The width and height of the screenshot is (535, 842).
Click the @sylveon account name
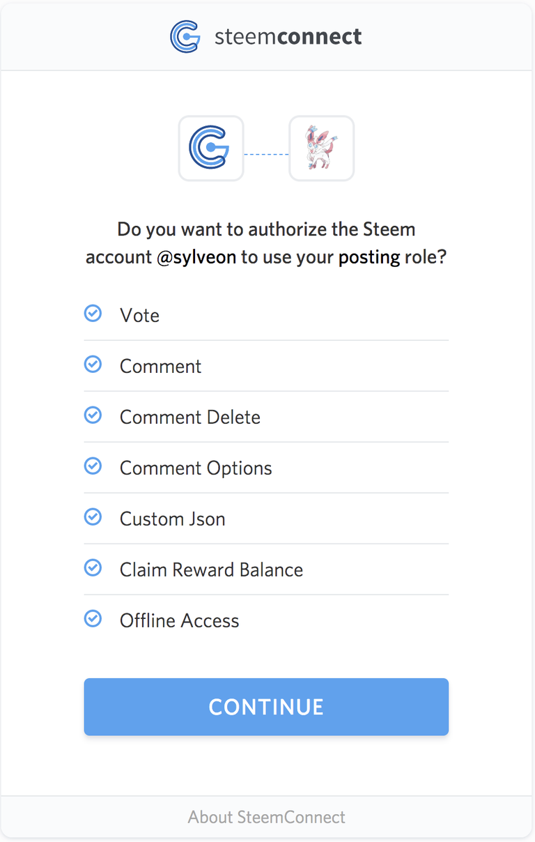196,257
